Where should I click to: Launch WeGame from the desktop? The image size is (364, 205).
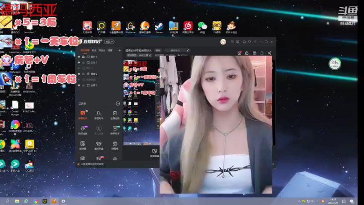131,27
